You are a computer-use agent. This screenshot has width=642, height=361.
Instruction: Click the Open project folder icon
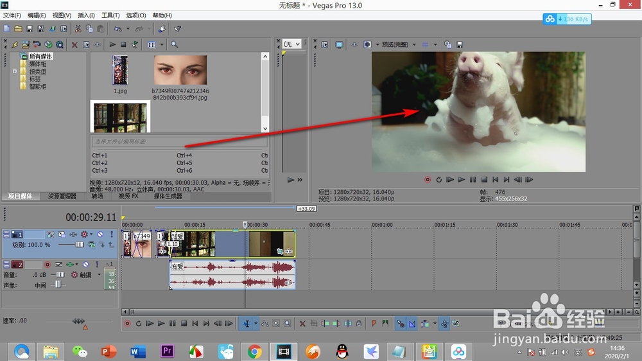(x=18, y=29)
